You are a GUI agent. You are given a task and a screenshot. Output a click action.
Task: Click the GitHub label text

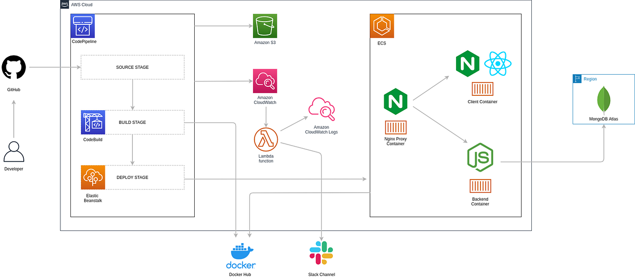tap(14, 89)
